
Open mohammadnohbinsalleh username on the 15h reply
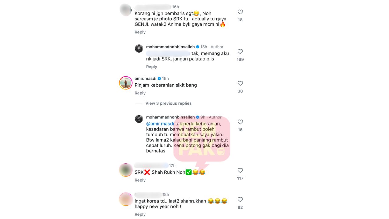click(x=170, y=47)
